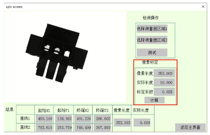Select 直线1 起始X1 value 450.108
This screenshot has width=210, height=135.
pyautogui.click(x=44, y=119)
